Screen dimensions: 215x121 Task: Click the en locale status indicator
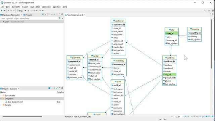[x=165, y=120]
